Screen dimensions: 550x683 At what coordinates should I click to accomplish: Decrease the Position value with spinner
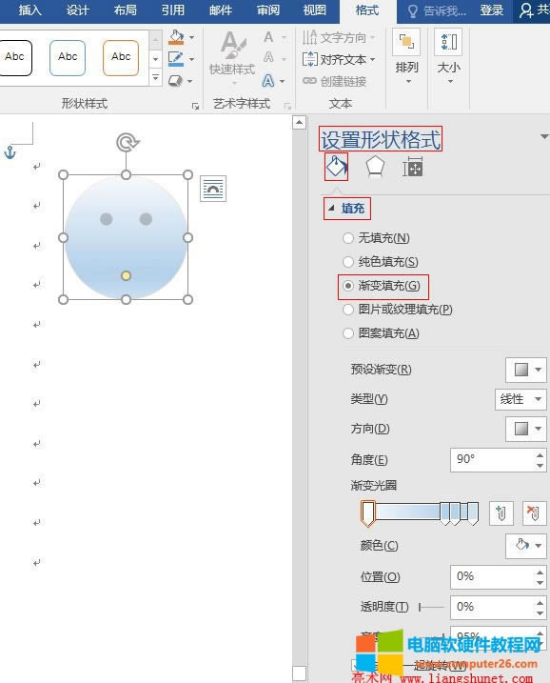(x=540, y=582)
